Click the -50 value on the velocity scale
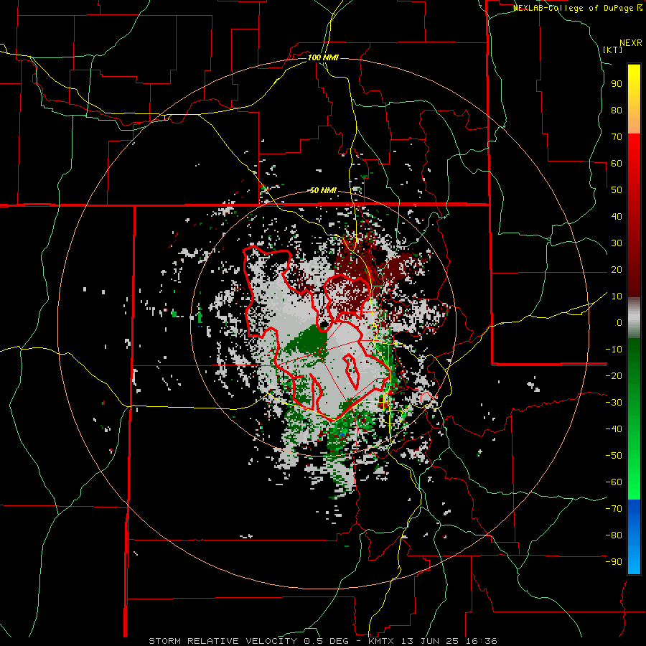The width and height of the screenshot is (646, 646). (x=614, y=456)
